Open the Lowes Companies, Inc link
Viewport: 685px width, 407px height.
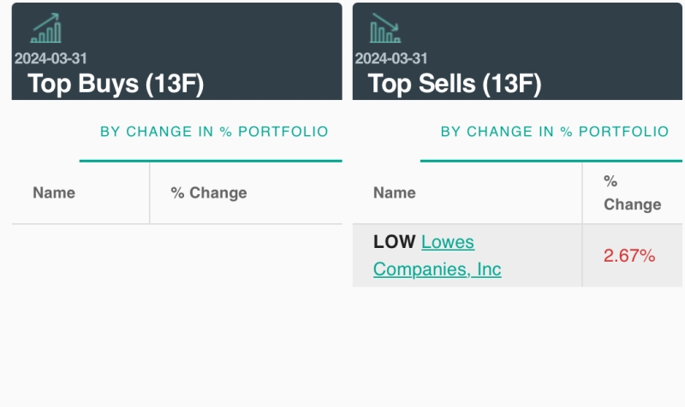coord(438,256)
